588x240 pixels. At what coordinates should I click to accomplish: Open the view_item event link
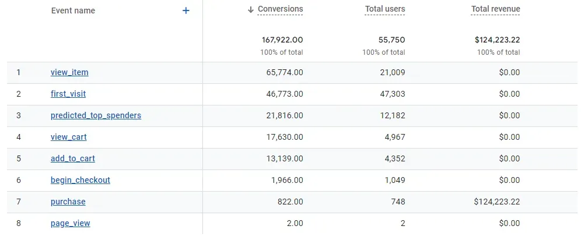point(69,72)
